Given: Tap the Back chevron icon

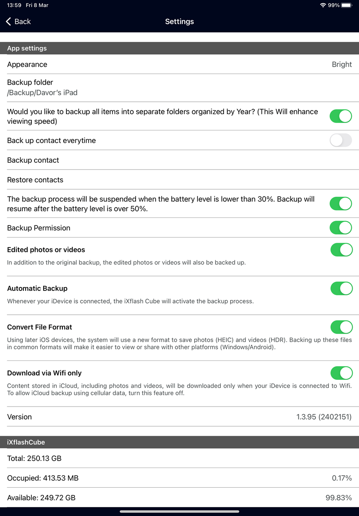Looking at the screenshot, I should 8,22.
